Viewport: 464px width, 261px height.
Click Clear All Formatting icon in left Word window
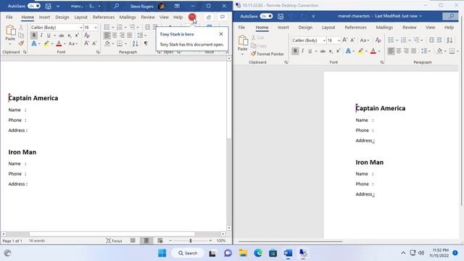87,36
